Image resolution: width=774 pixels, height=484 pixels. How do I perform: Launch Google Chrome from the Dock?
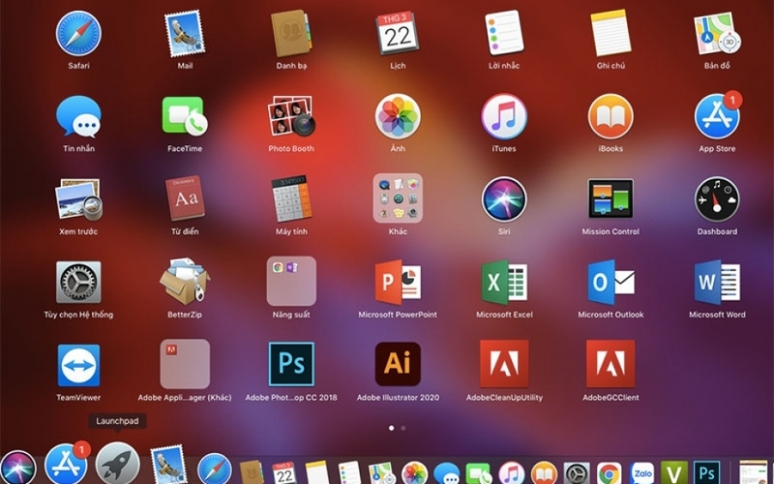coord(610,472)
